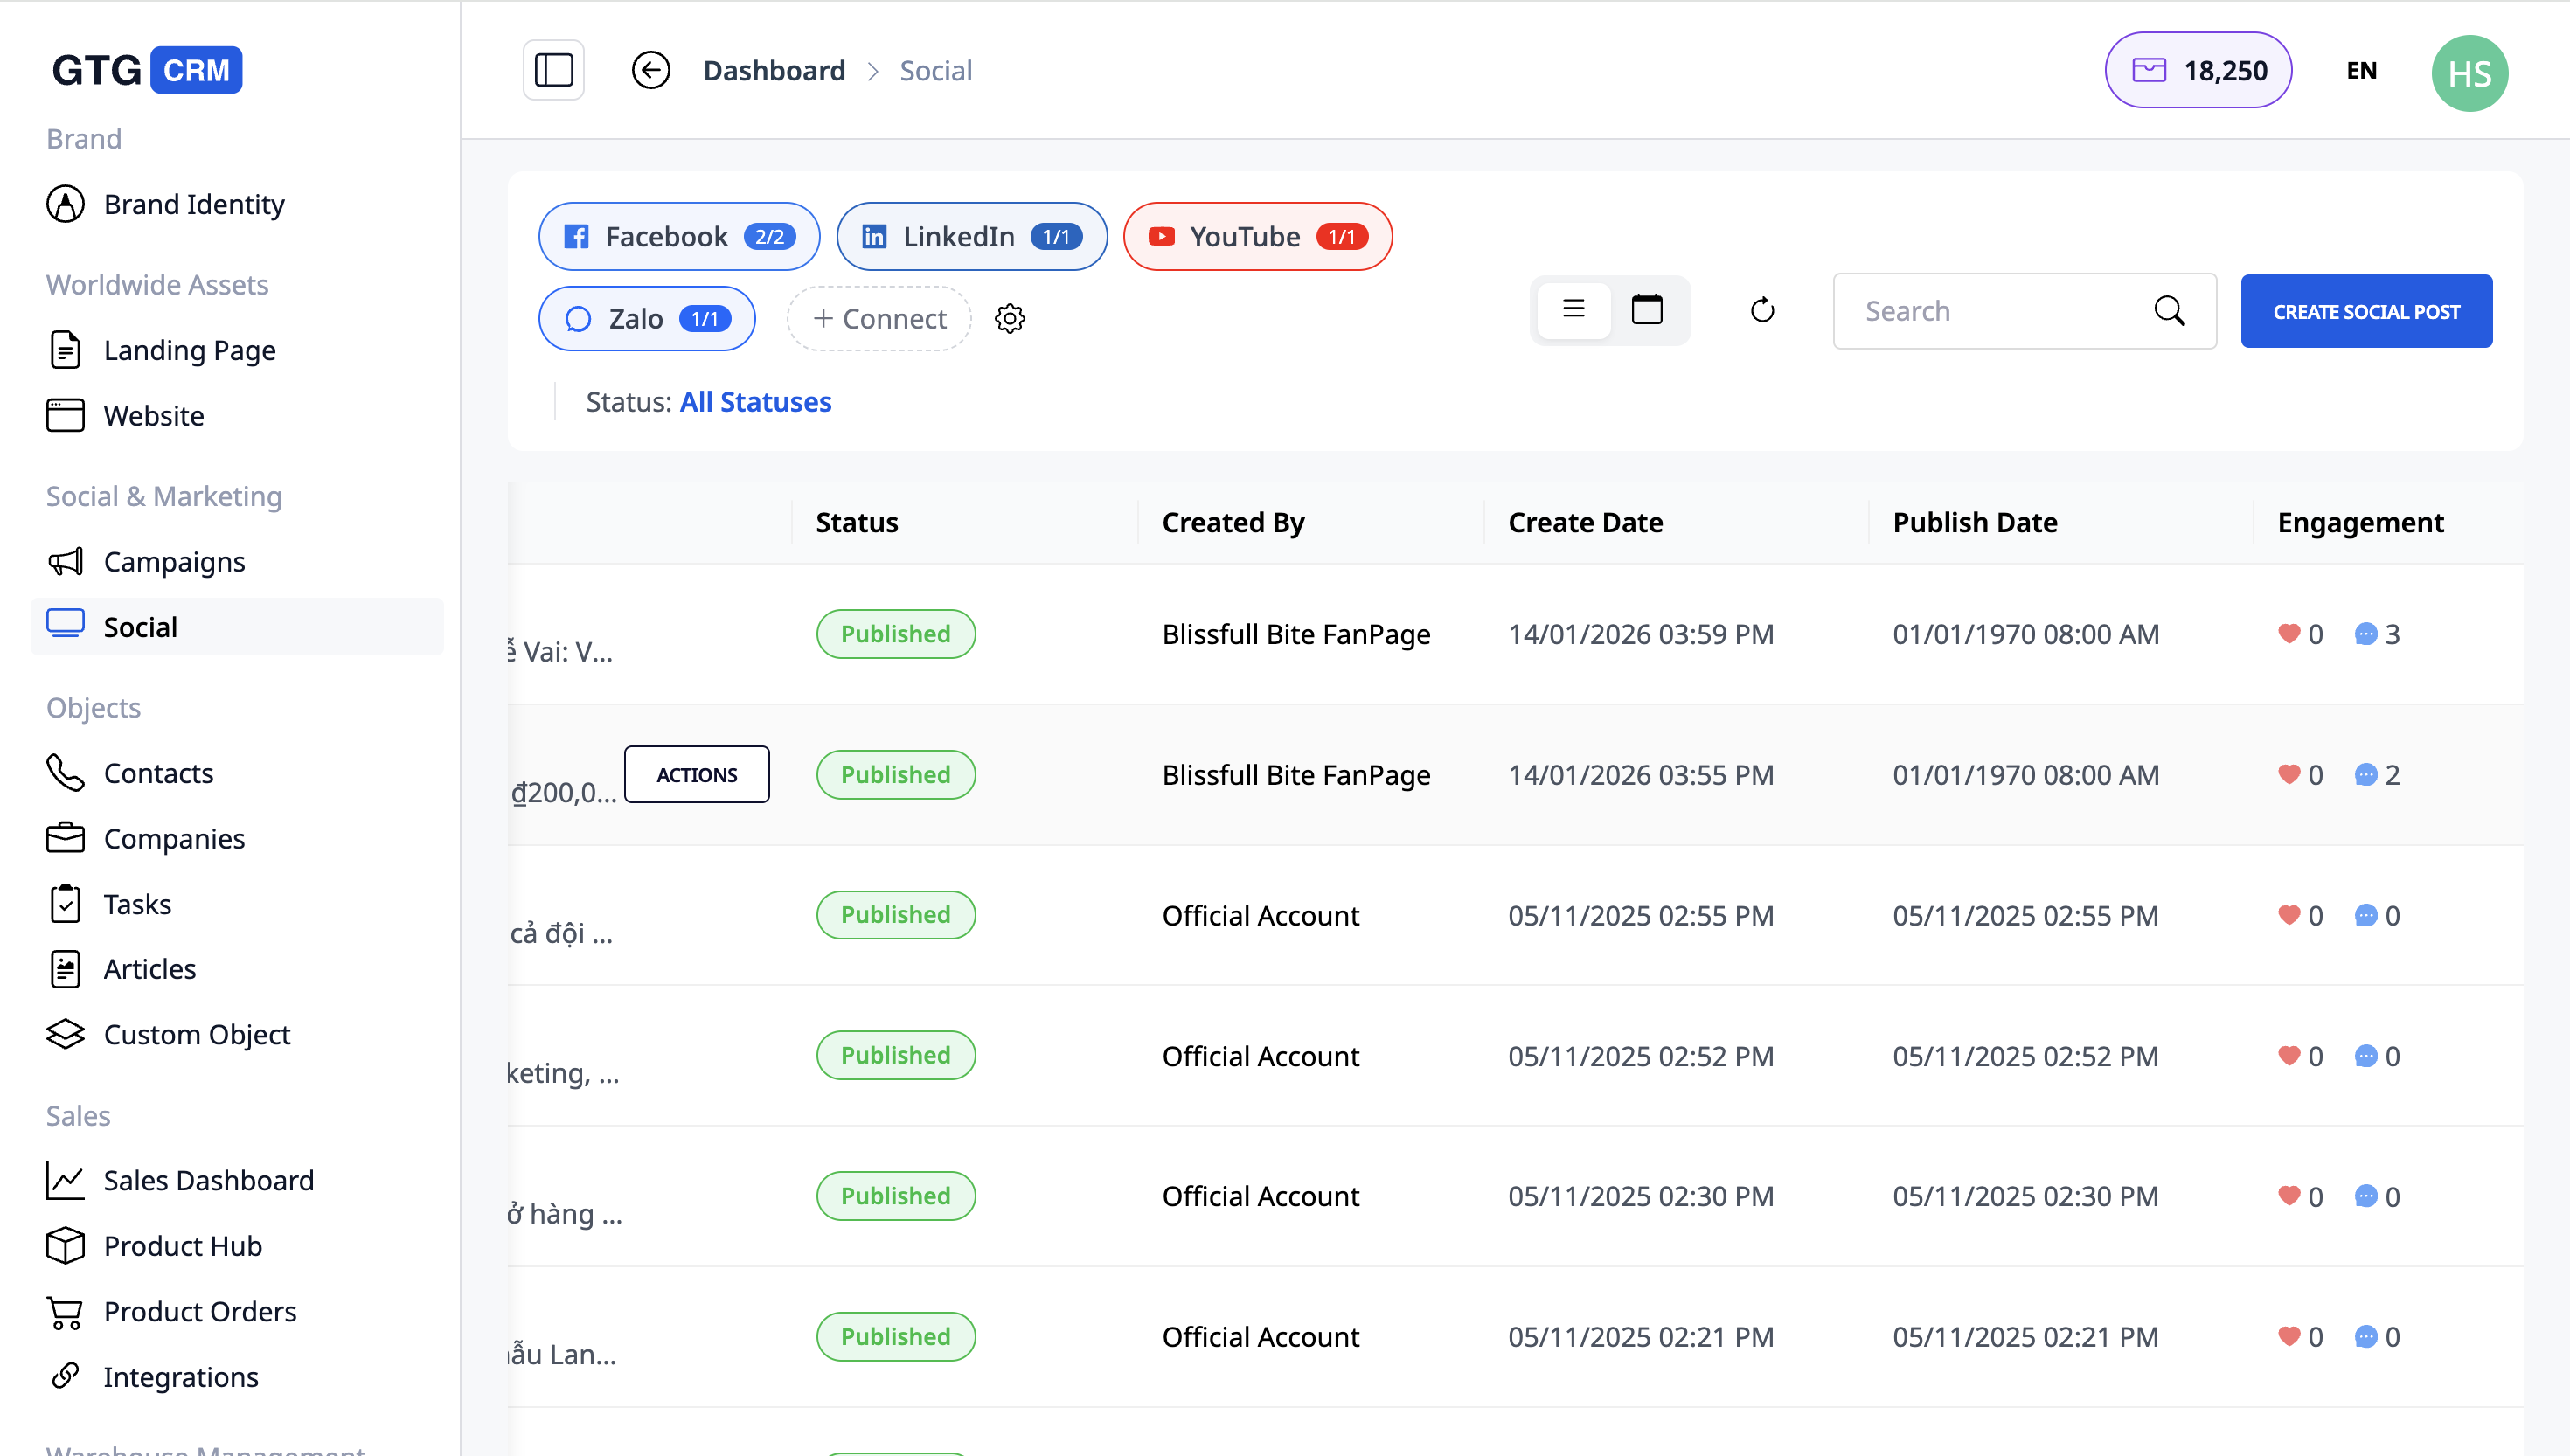Click the back arrow icon
This screenshot has width=2570, height=1456.
[650, 70]
